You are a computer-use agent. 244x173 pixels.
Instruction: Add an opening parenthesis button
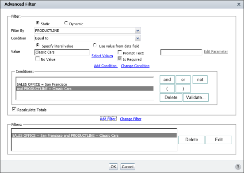167,88
